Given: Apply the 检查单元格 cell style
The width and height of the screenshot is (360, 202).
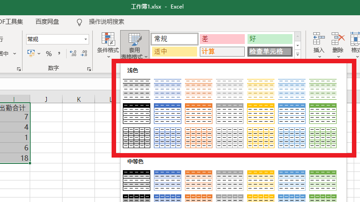Looking at the screenshot, I should pyautogui.click(x=269, y=52).
